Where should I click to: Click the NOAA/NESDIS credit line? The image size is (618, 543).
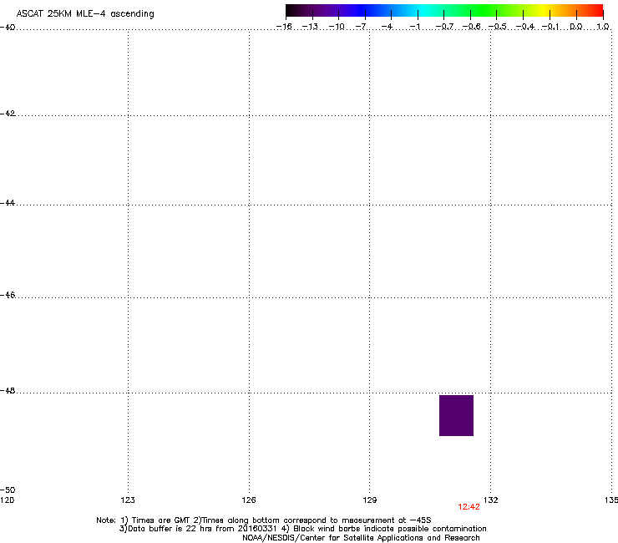(x=361, y=538)
